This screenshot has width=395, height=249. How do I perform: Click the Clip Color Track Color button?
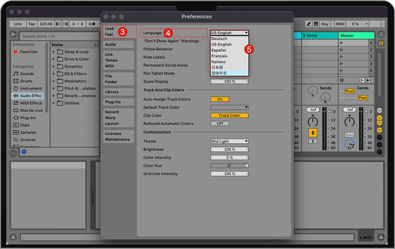click(x=230, y=116)
